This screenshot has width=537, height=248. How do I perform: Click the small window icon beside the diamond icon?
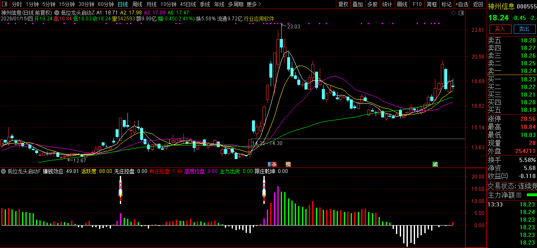pyautogui.click(x=461, y=13)
